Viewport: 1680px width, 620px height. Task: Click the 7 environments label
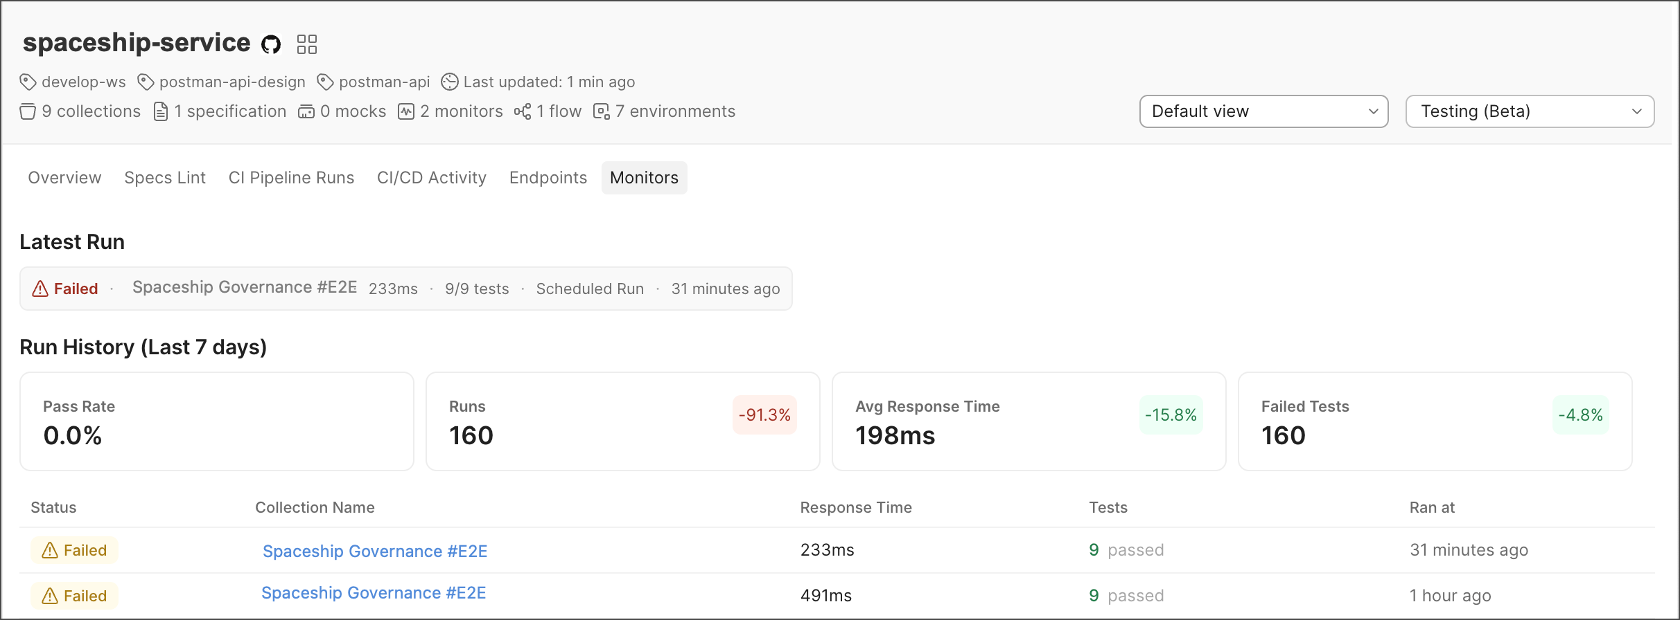click(x=675, y=111)
